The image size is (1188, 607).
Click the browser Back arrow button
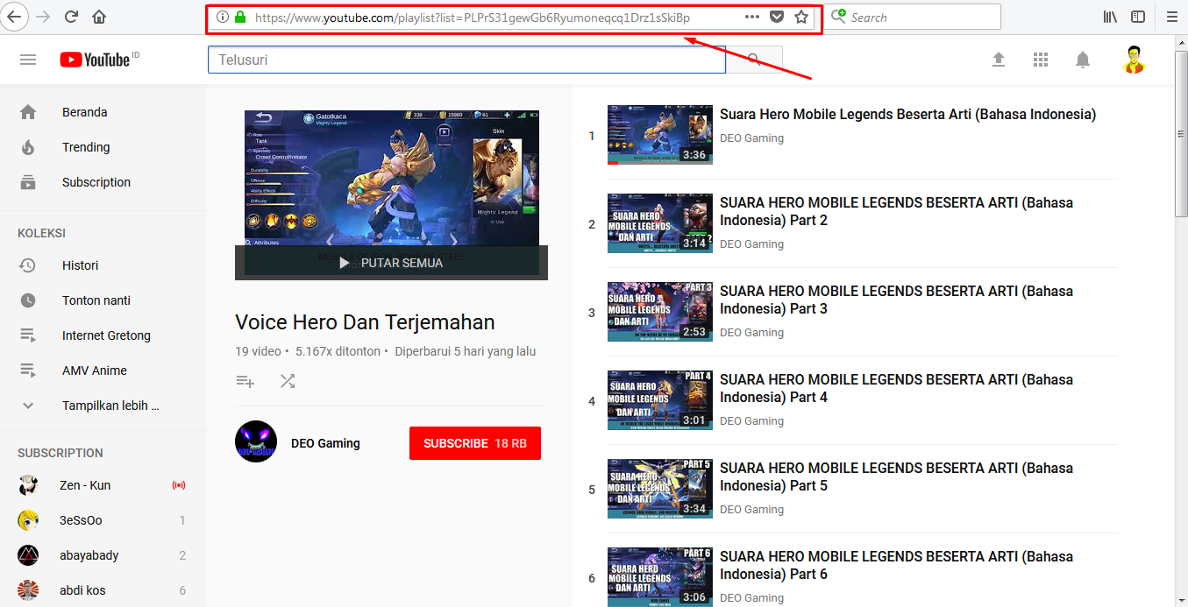coord(16,17)
